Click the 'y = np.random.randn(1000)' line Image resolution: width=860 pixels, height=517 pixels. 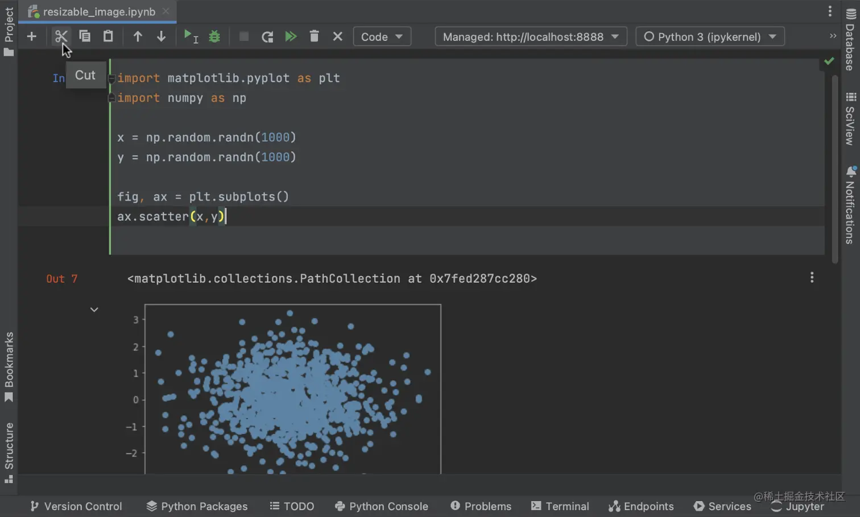click(x=206, y=157)
